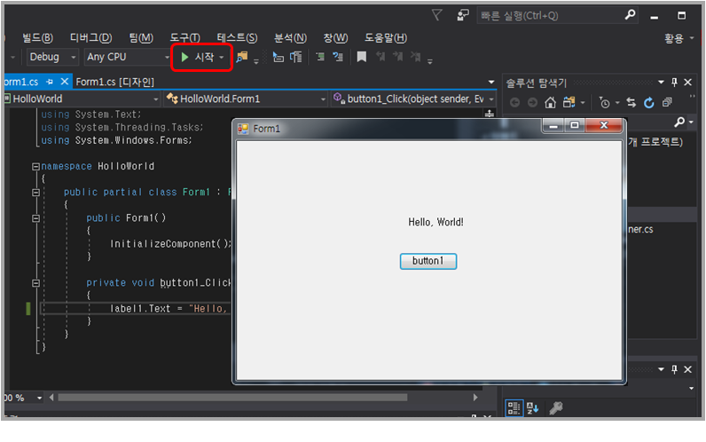Screen dimensions: 706x442
Task: Click the bookmark icon in the toolbar
Action: [x=361, y=57]
